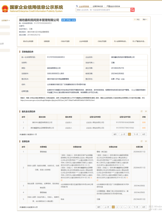Toggle eye icon in 变更信息 header
This screenshot has width=162, height=213.
(146, 141)
